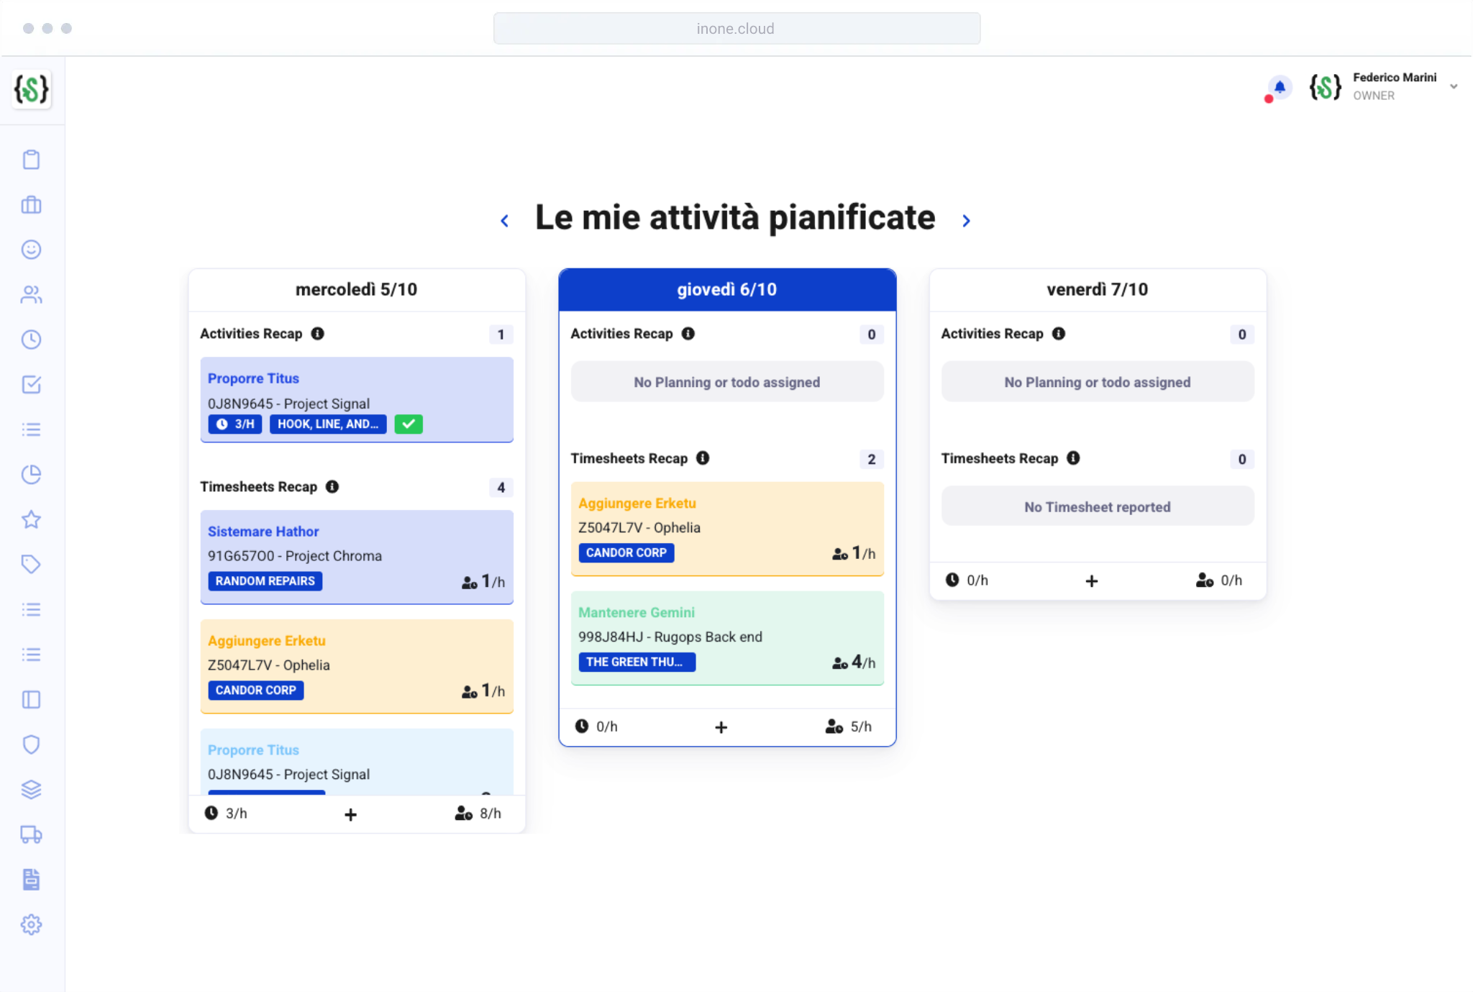Viewport: 1473px width, 992px height.
Task: Navigate forward using the right arrow
Action: point(967,220)
